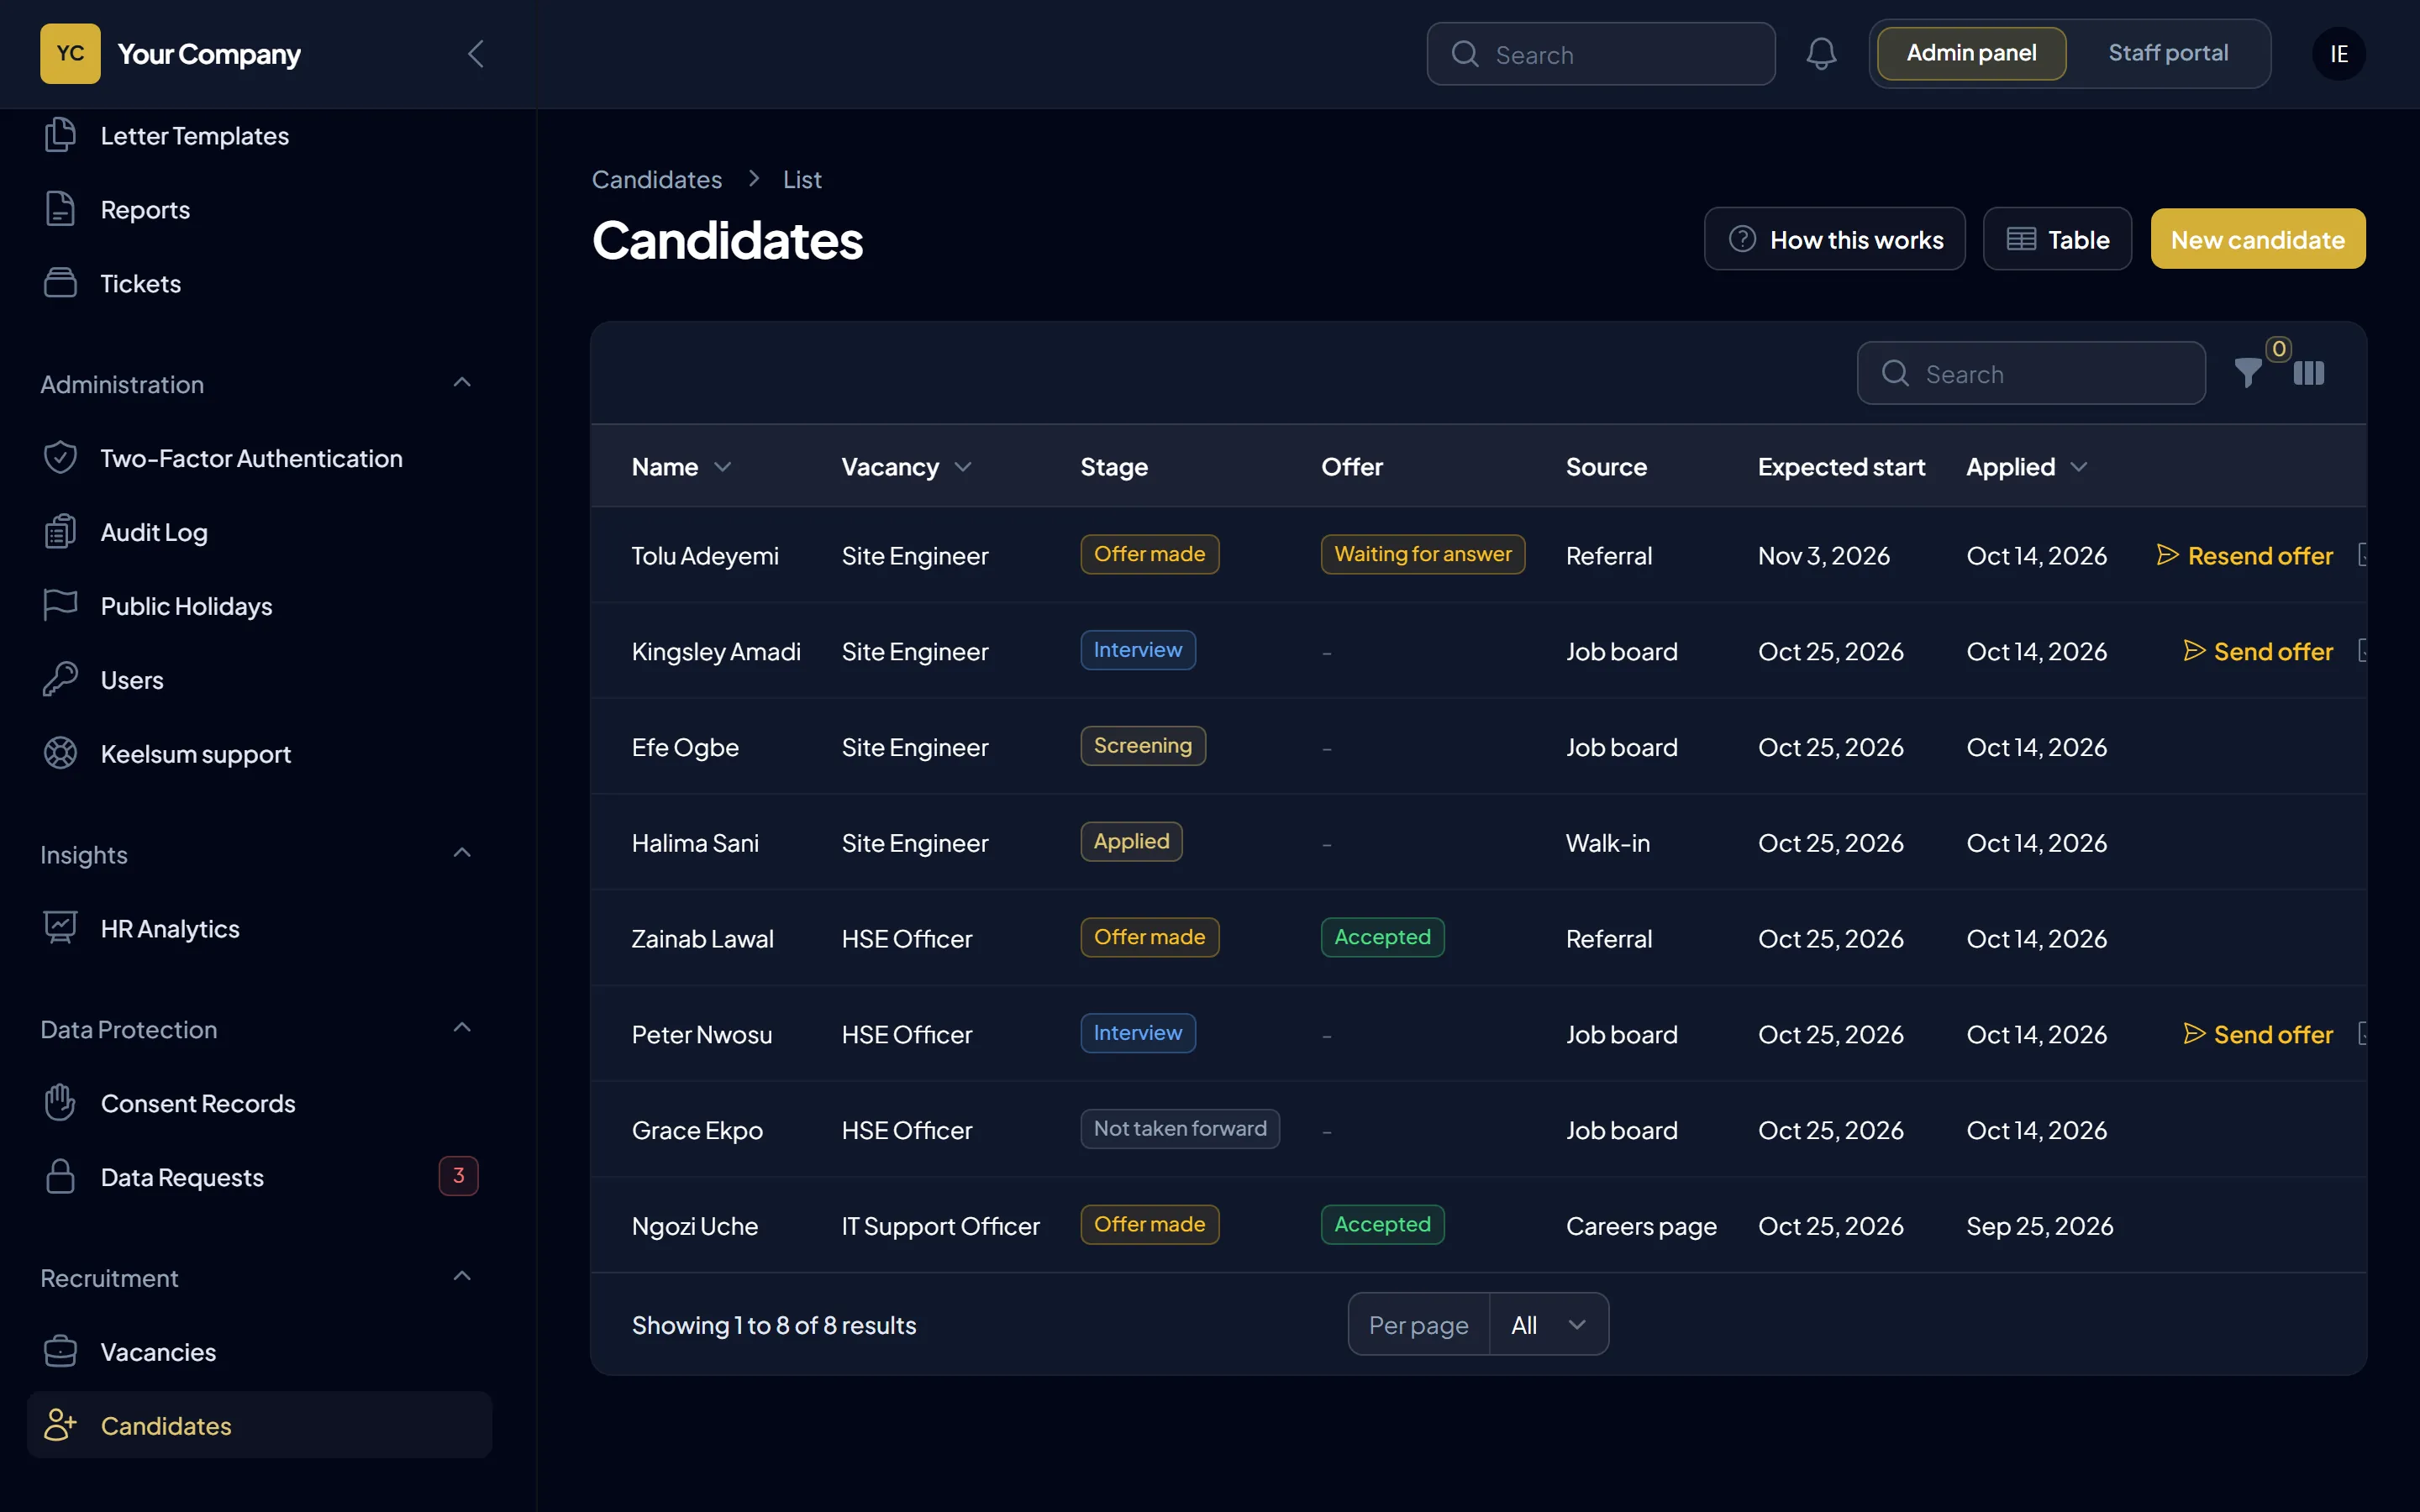The height and width of the screenshot is (1512, 2420).
Task: Send offer to Peter Nwosu
Action: click(2257, 1034)
